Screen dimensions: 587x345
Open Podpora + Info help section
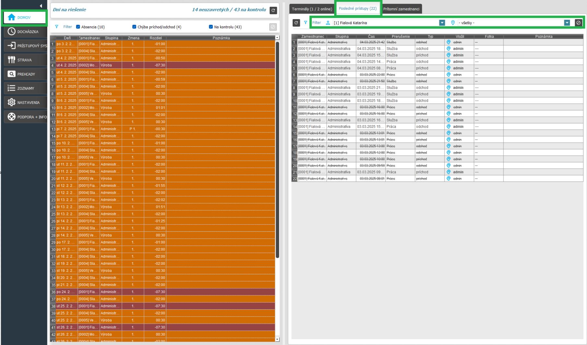click(25, 117)
